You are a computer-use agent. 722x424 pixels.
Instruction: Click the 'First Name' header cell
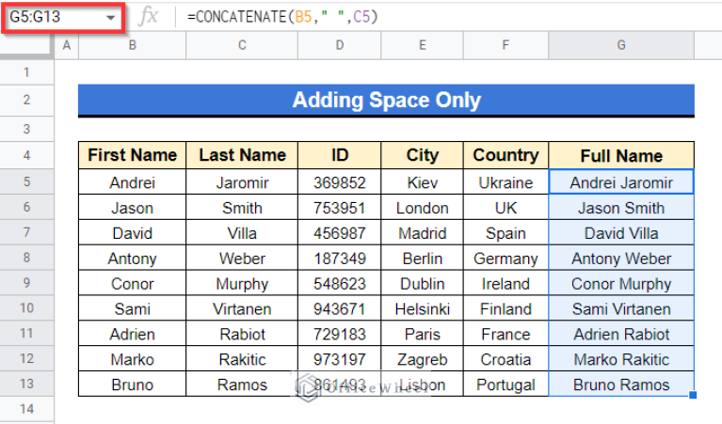[132, 155]
